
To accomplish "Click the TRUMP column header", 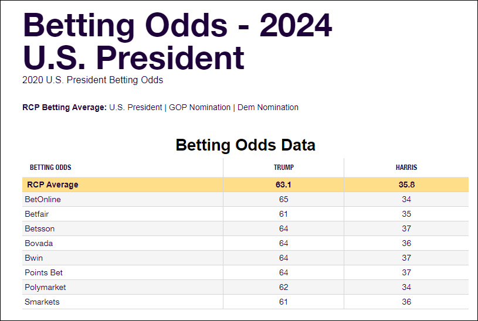I will pos(283,168).
